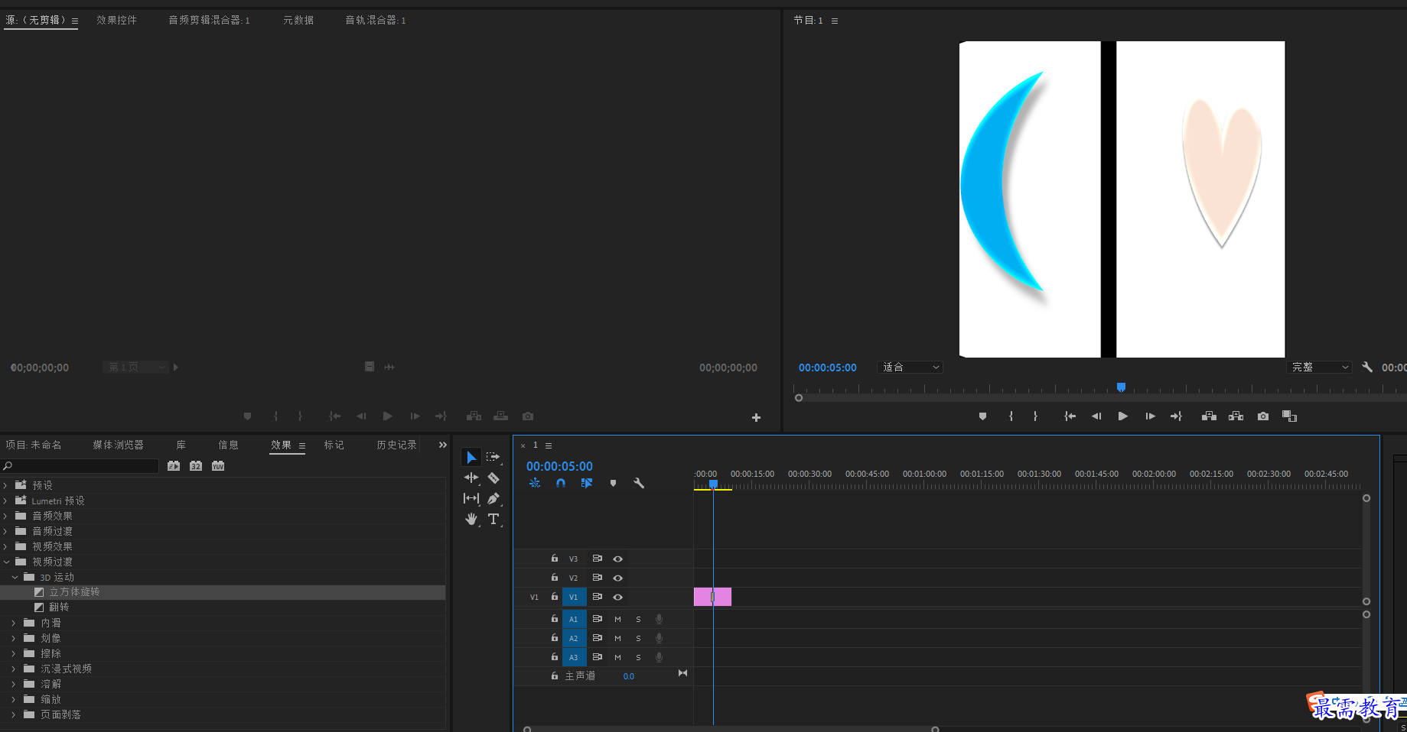The image size is (1407, 732).
Task: Expand the 溶解 folder
Action: [14, 684]
